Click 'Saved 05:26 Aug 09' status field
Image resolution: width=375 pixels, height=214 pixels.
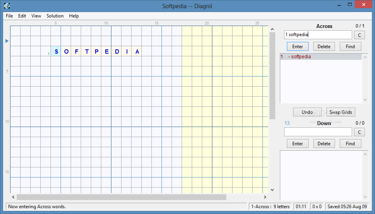[347, 207]
